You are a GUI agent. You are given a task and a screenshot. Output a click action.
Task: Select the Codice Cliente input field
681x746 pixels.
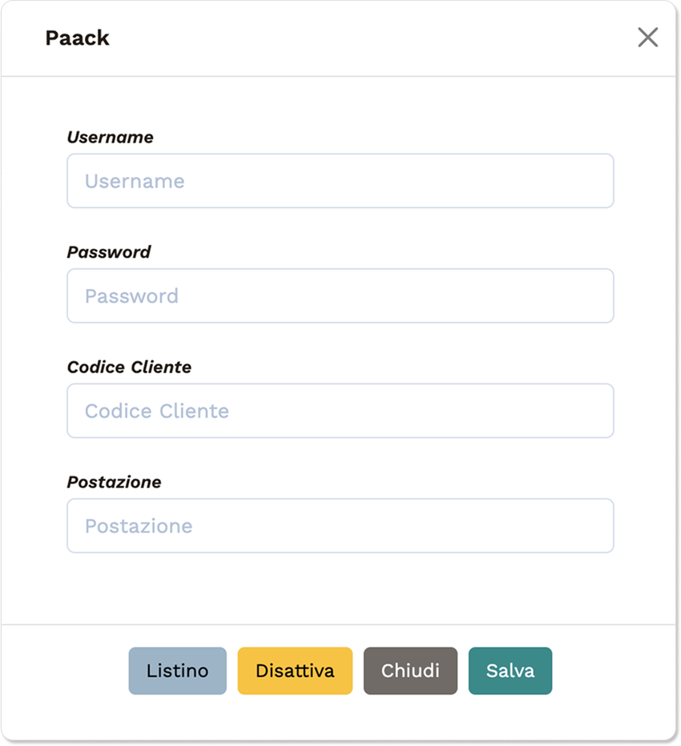click(x=340, y=411)
